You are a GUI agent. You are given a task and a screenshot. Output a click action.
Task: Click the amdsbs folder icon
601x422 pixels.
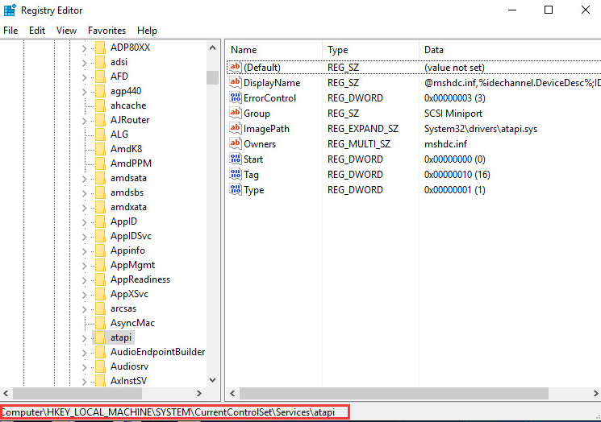coord(100,192)
